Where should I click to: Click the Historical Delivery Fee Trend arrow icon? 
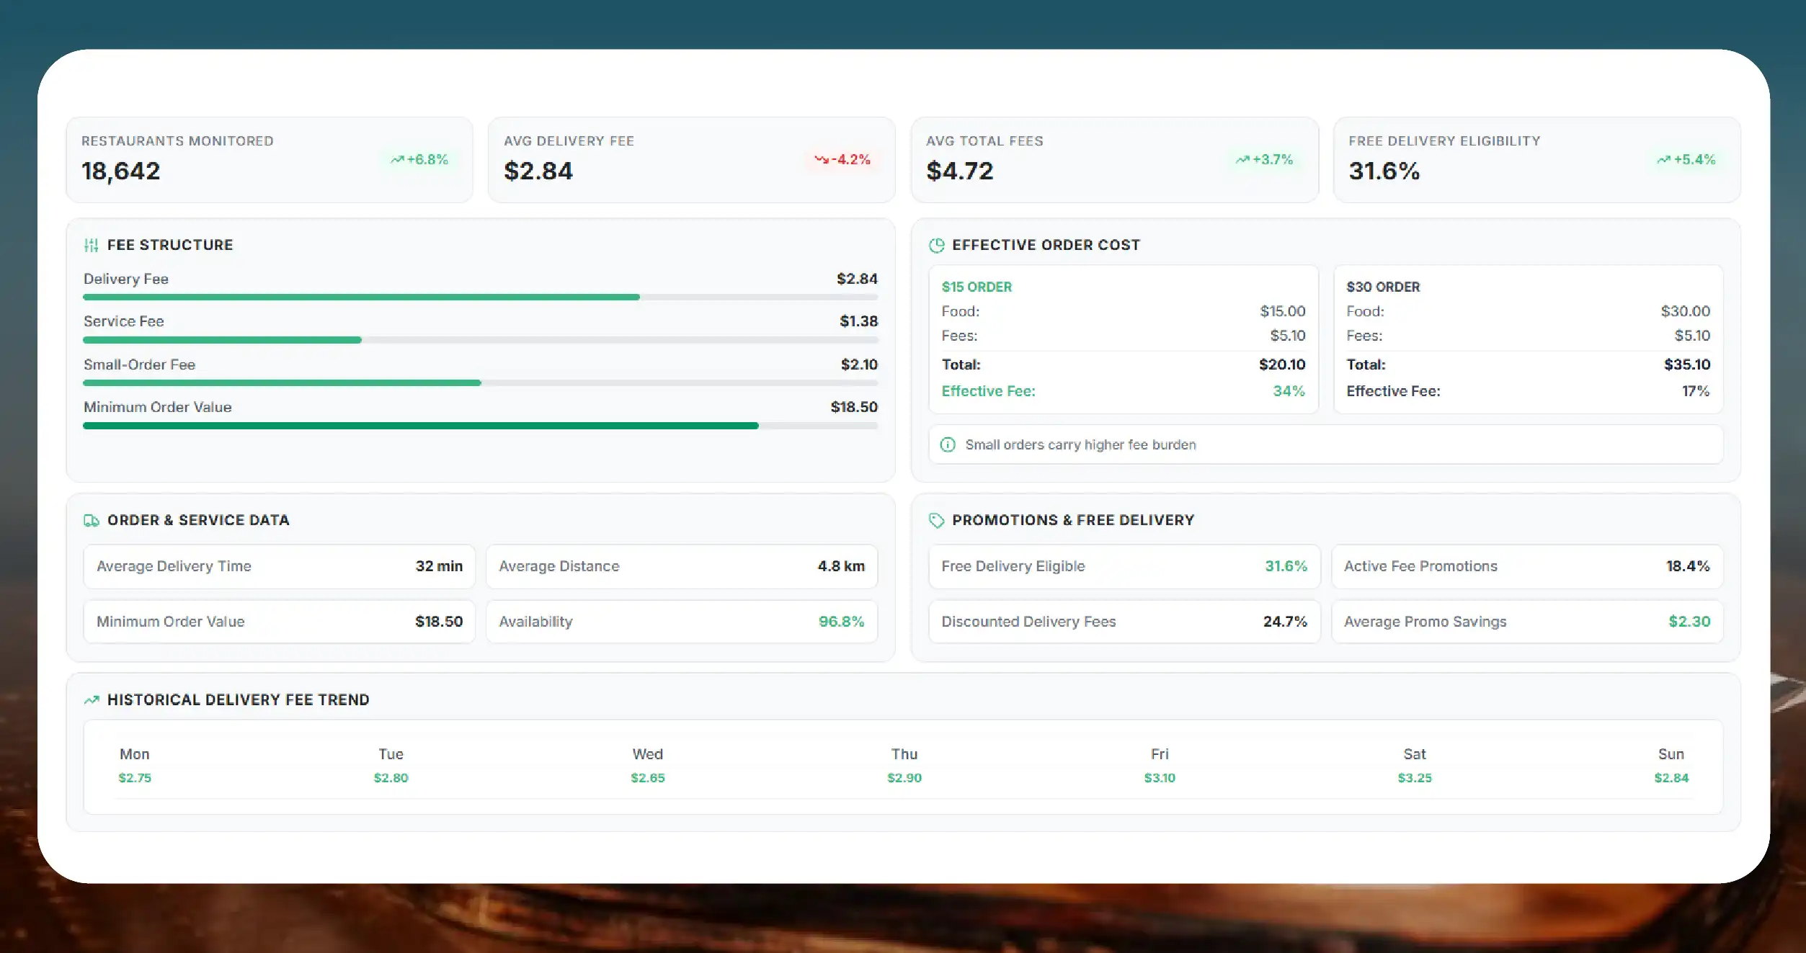tap(92, 700)
